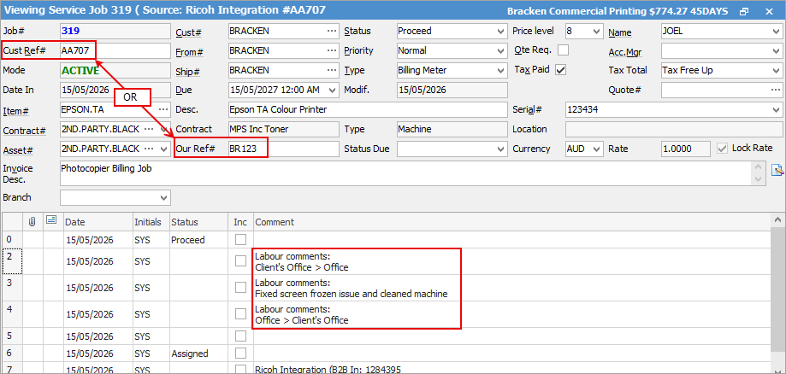Open the Cust# lookup ellipsis
This screenshot has width=786, height=374.
coord(332,31)
